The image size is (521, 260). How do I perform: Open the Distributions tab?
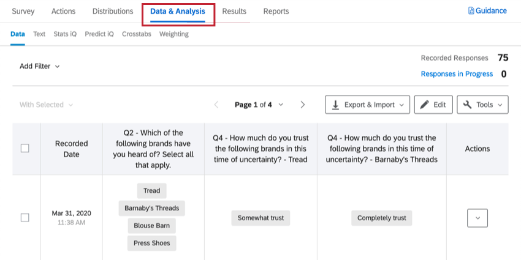tap(113, 11)
